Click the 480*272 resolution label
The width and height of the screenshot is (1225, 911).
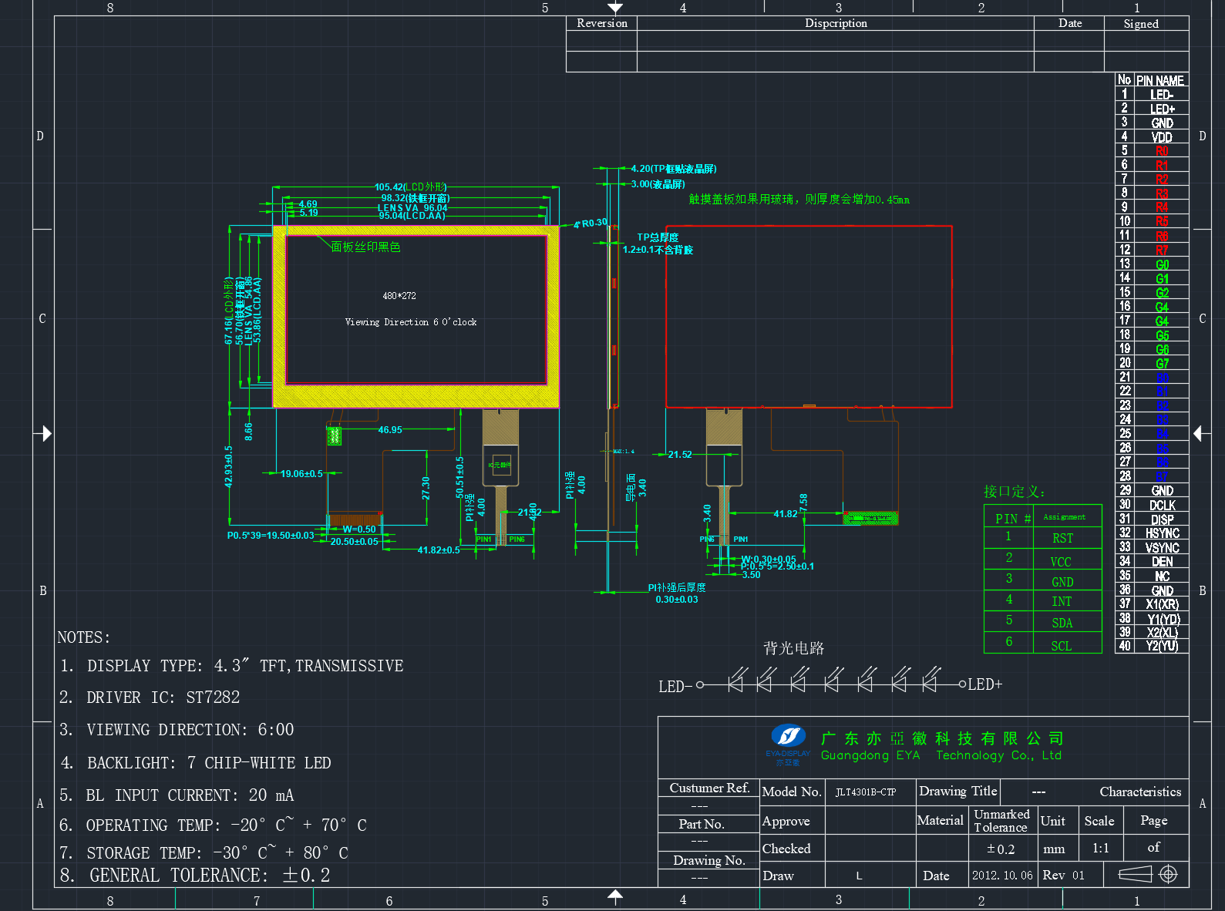coord(399,296)
